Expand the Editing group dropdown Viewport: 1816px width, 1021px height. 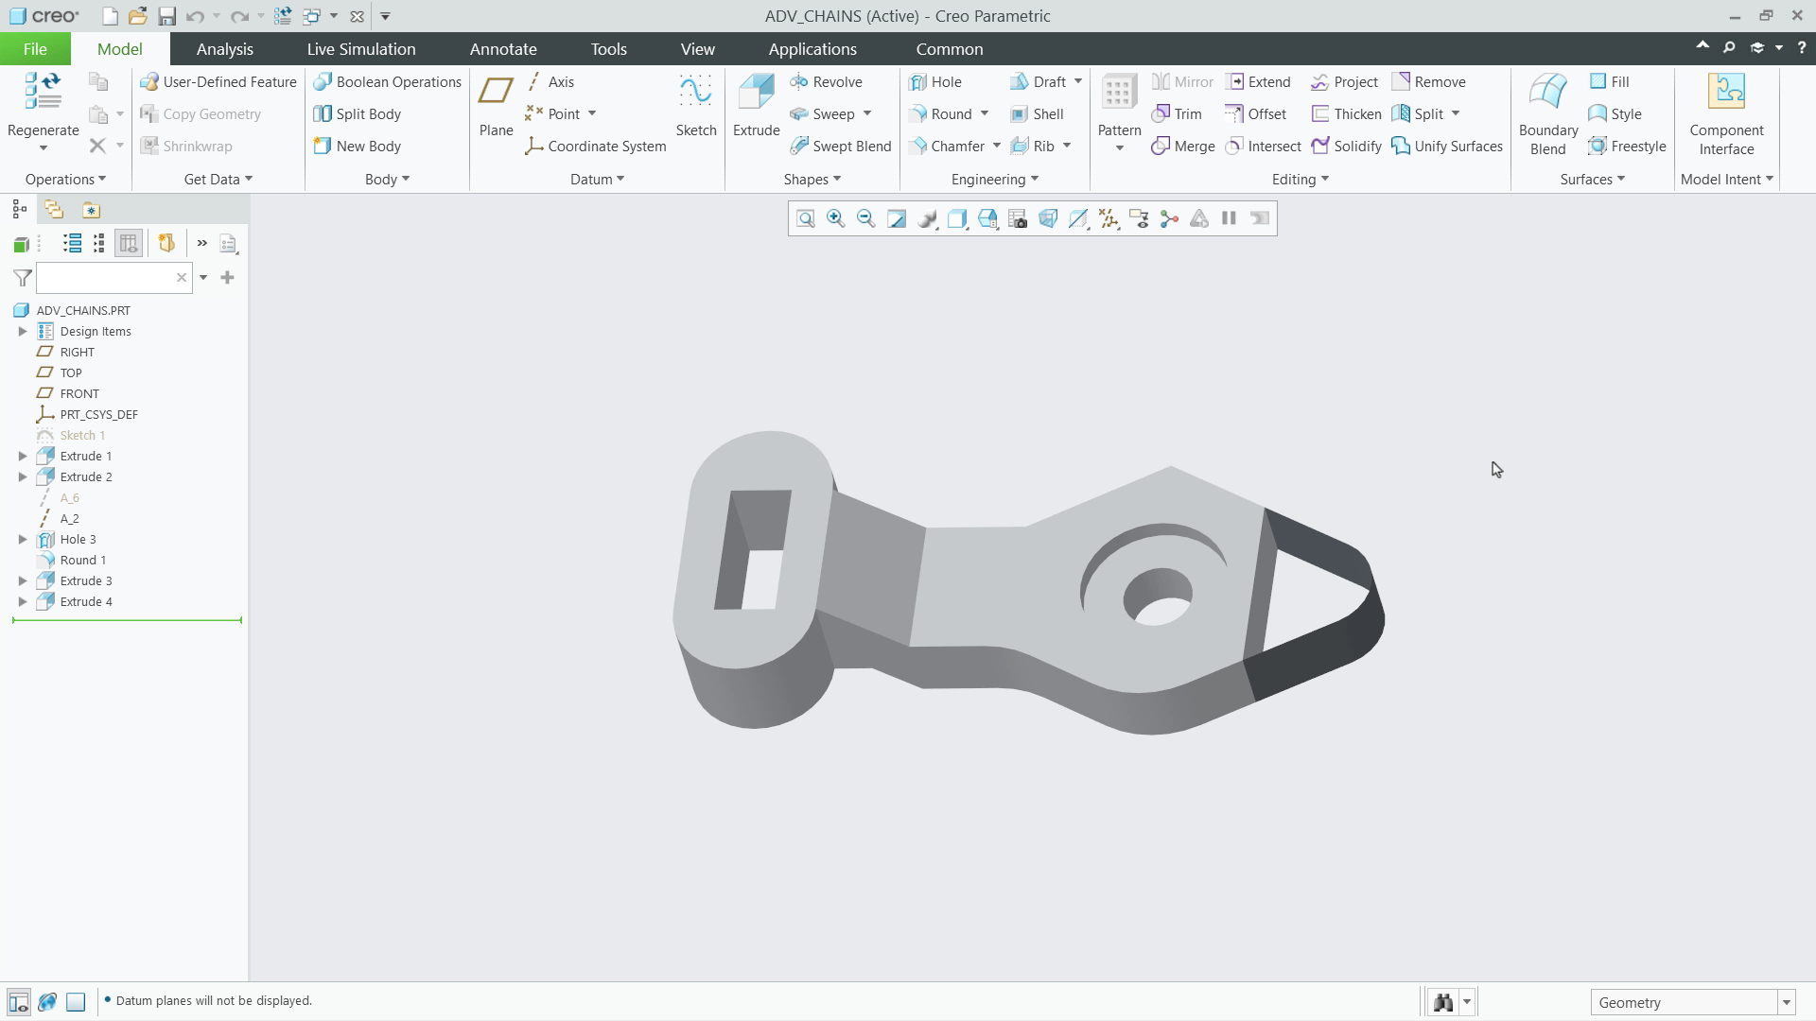(1301, 180)
